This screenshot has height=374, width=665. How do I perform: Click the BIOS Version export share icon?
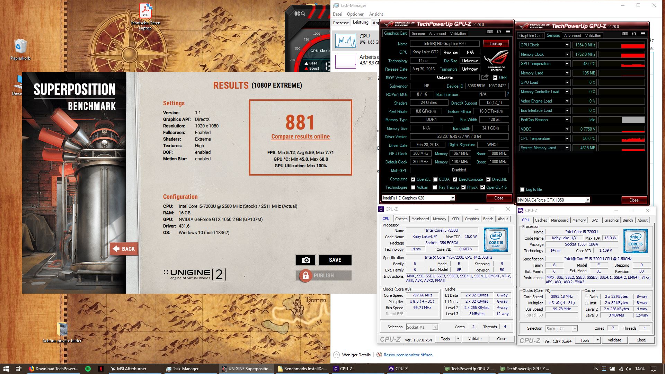tap(485, 77)
